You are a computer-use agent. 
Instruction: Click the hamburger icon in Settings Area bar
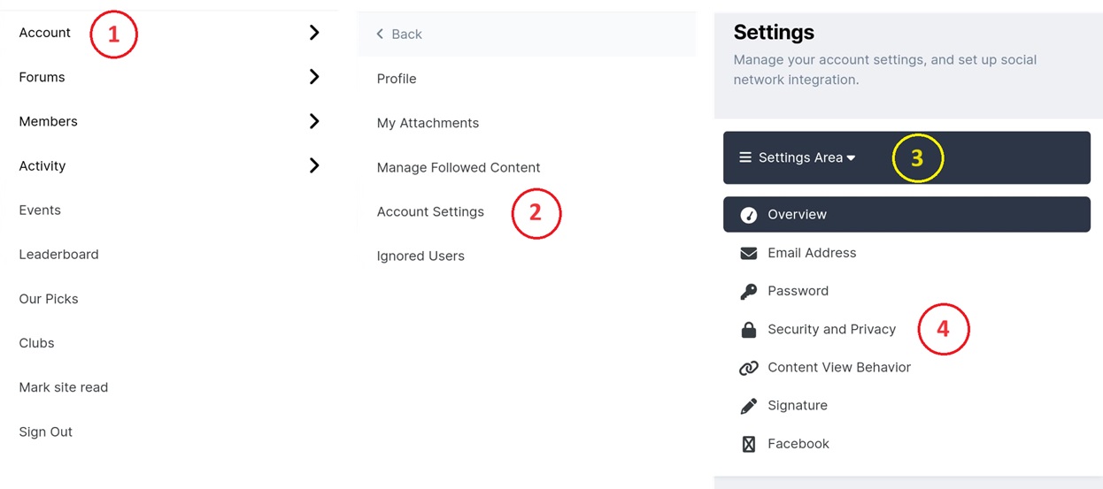745,157
